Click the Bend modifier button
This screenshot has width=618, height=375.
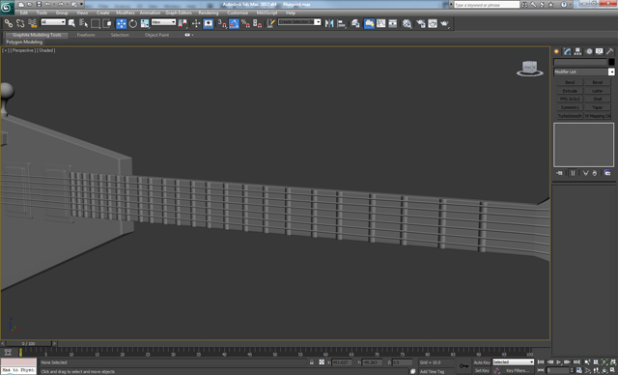pyautogui.click(x=570, y=82)
